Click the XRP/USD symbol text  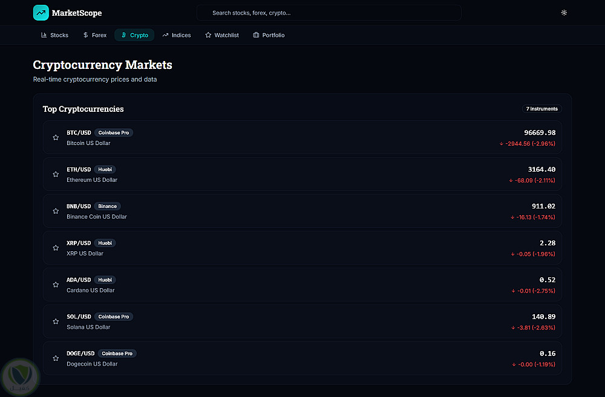coord(79,243)
